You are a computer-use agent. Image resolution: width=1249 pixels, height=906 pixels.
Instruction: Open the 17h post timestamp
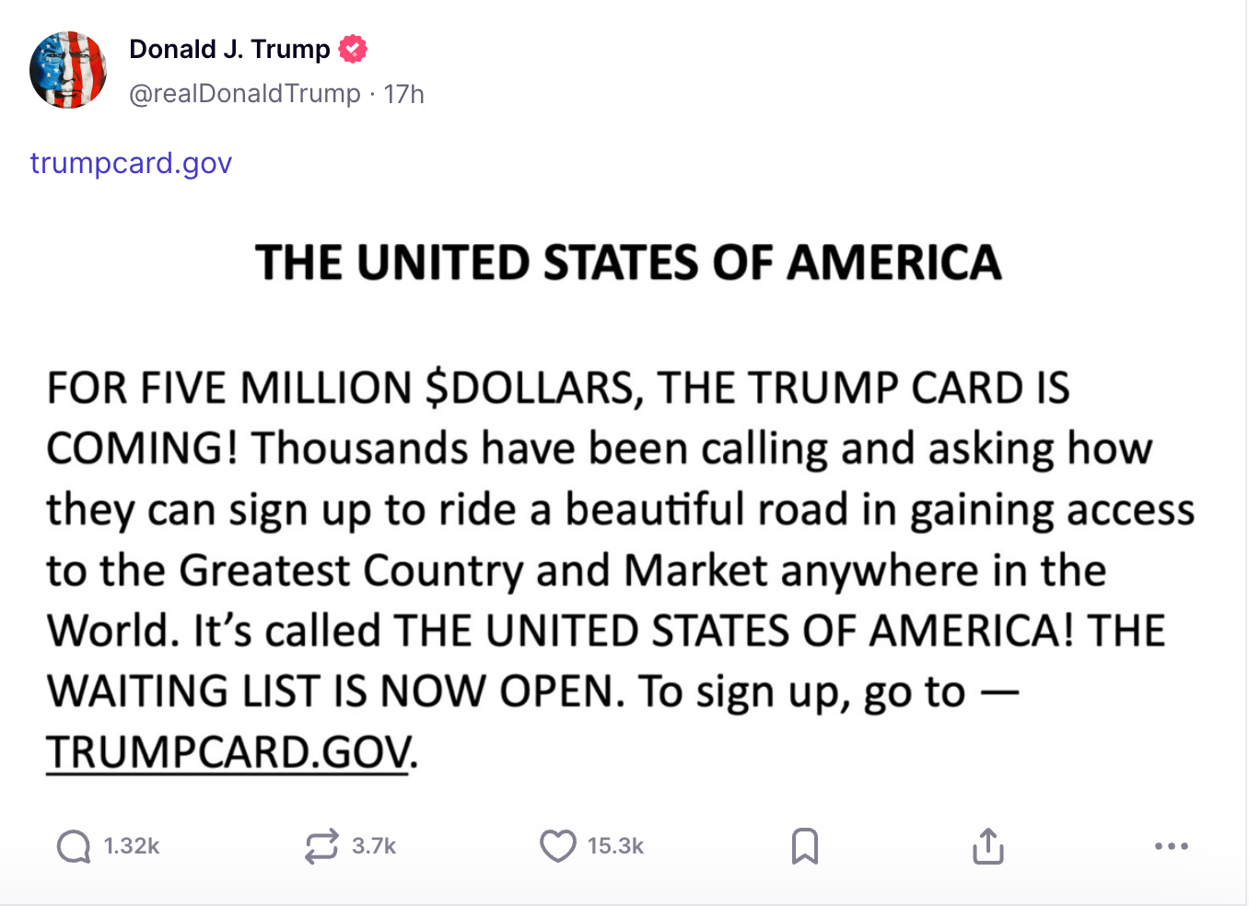[404, 94]
